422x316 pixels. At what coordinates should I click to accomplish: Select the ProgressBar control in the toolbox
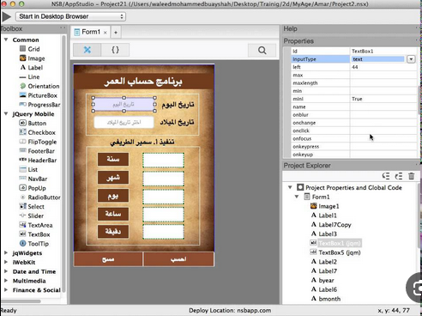coord(39,105)
